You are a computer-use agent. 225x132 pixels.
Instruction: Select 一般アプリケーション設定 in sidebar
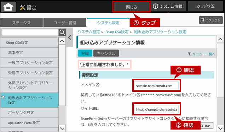click(29, 63)
